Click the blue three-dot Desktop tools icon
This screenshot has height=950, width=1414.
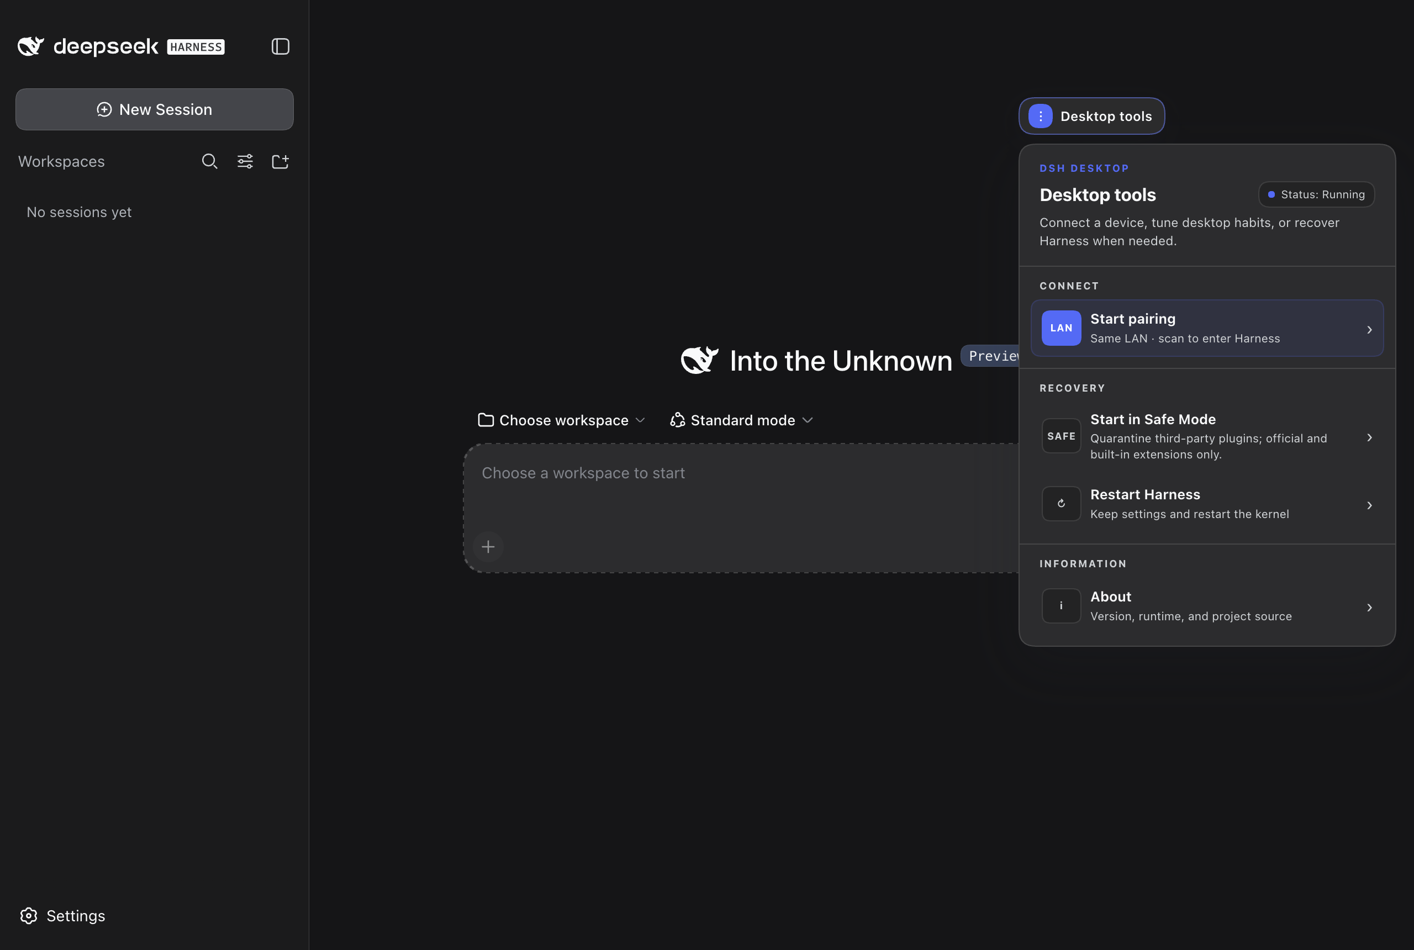[x=1040, y=116]
